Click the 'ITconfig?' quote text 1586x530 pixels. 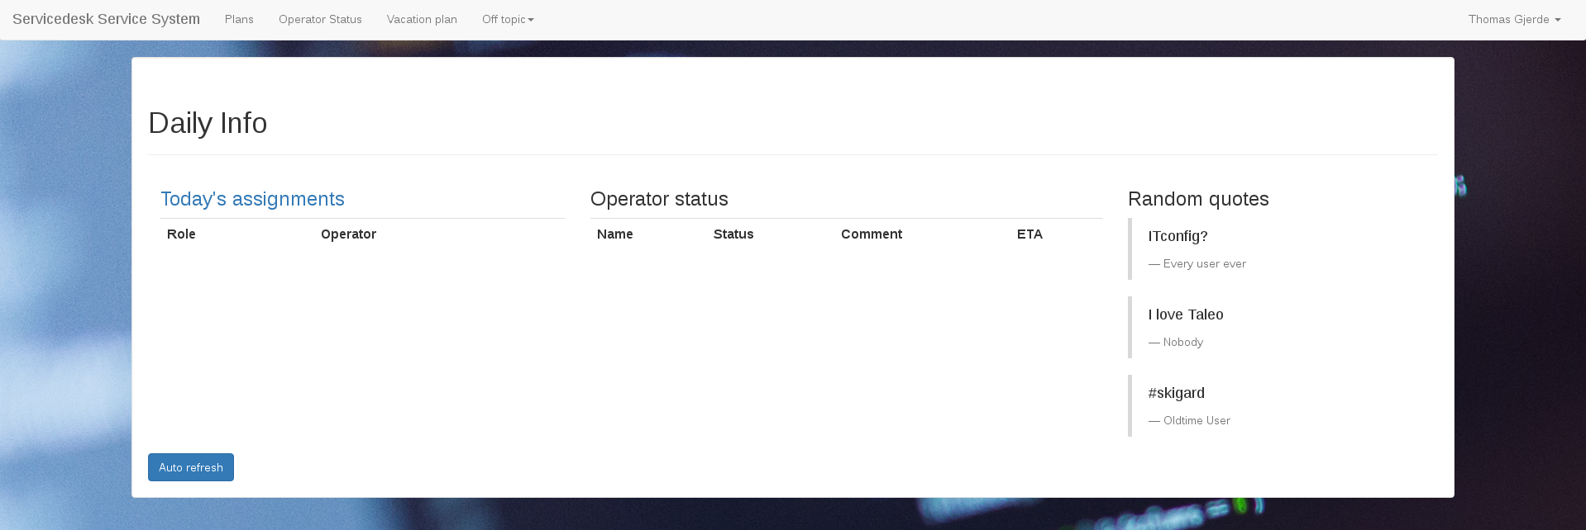point(1178,236)
